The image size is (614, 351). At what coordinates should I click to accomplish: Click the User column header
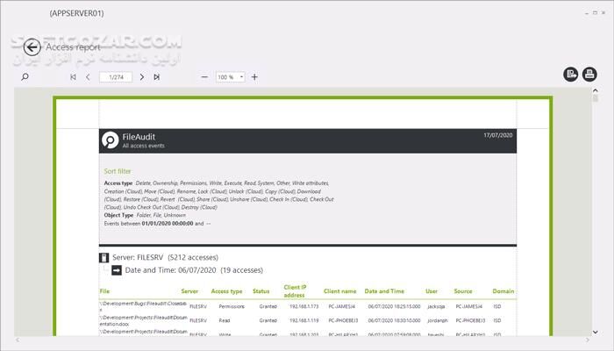[431, 290]
